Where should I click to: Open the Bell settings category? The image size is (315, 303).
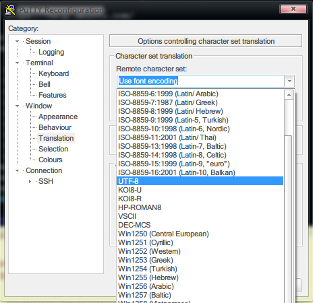[x=45, y=84]
